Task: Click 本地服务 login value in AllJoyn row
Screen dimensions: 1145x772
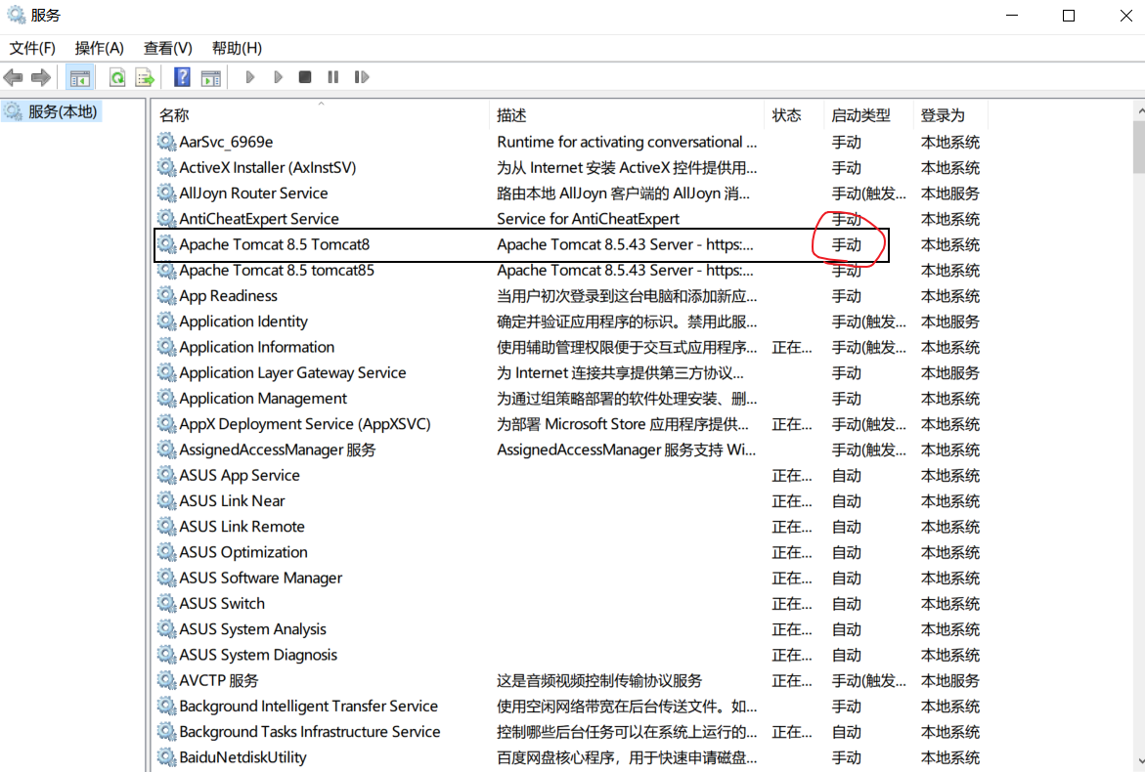Action: tap(950, 193)
